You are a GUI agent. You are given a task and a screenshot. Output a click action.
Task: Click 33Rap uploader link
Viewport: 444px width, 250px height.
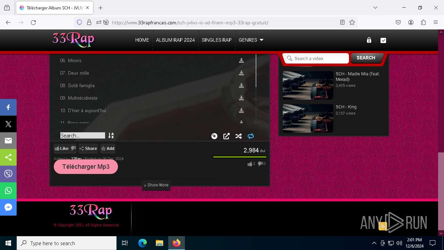click(76, 159)
